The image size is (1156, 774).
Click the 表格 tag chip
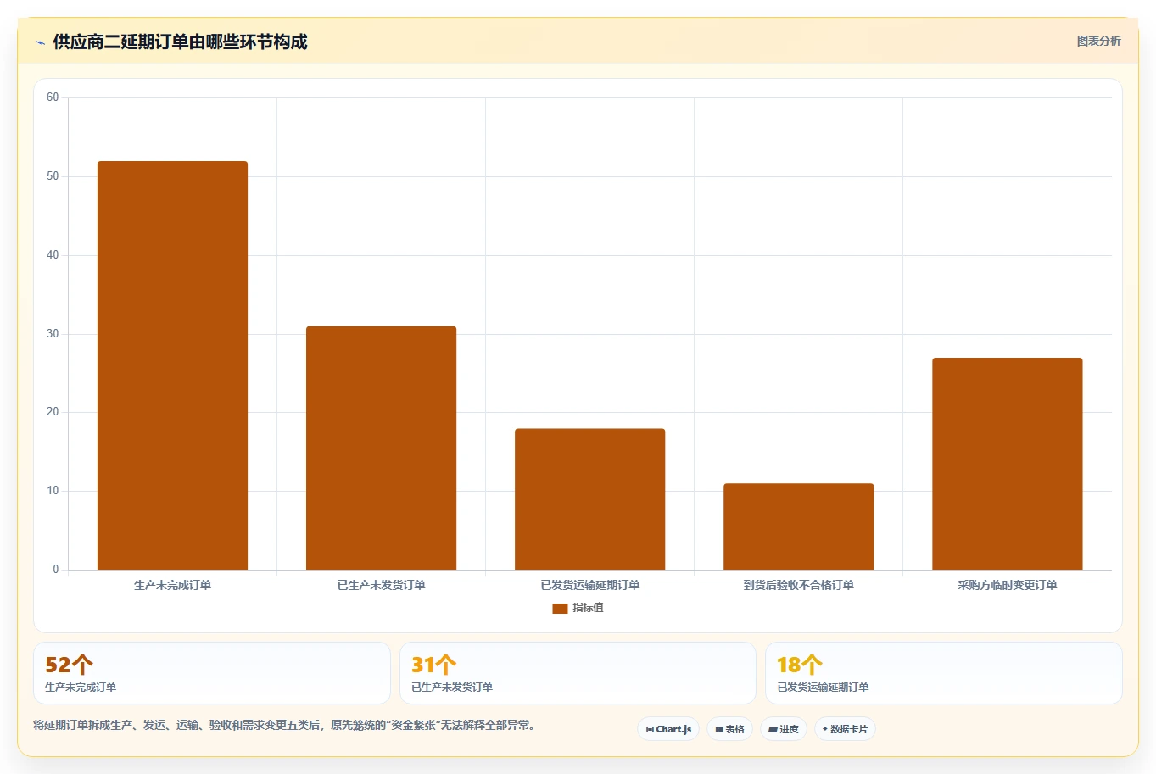[x=729, y=729]
